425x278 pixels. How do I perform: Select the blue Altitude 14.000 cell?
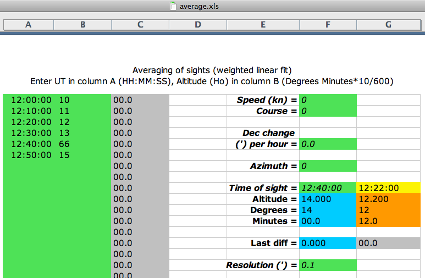[x=327, y=199]
